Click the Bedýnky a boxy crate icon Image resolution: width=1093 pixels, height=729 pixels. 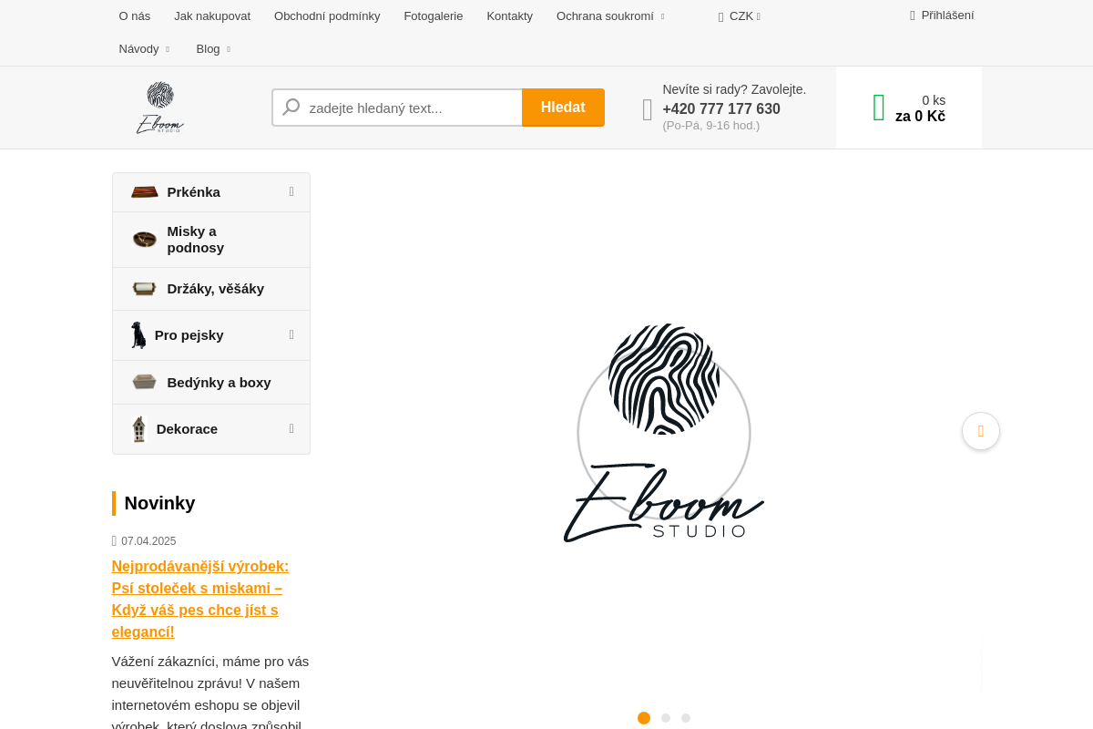point(144,382)
